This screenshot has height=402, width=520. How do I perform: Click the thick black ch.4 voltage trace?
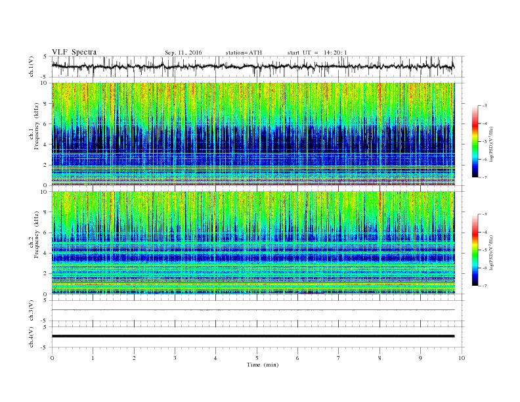[x=253, y=336]
